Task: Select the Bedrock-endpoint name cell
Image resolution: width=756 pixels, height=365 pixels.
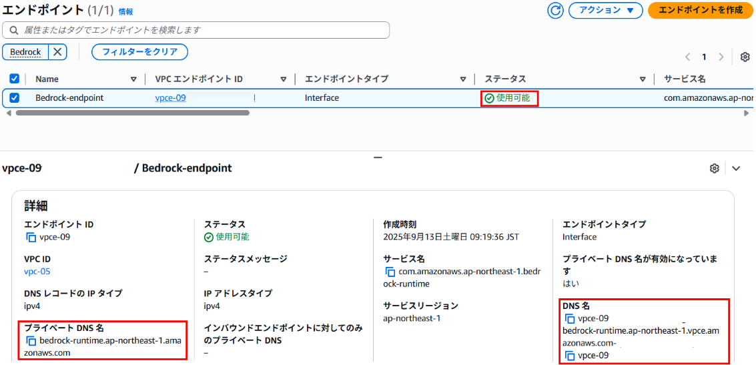Action: coord(69,98)
